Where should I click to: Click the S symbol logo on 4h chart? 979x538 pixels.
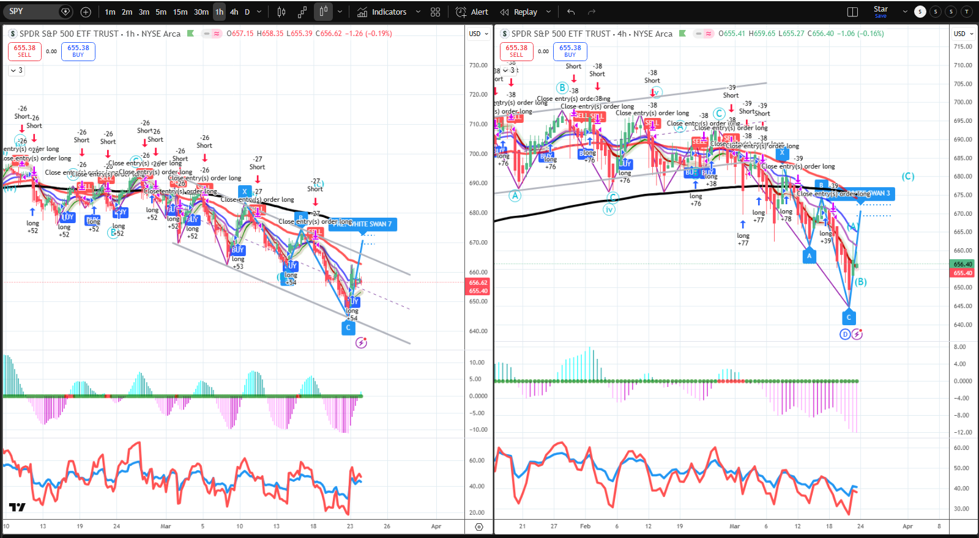pyautogui.click(x=505, y=34)
